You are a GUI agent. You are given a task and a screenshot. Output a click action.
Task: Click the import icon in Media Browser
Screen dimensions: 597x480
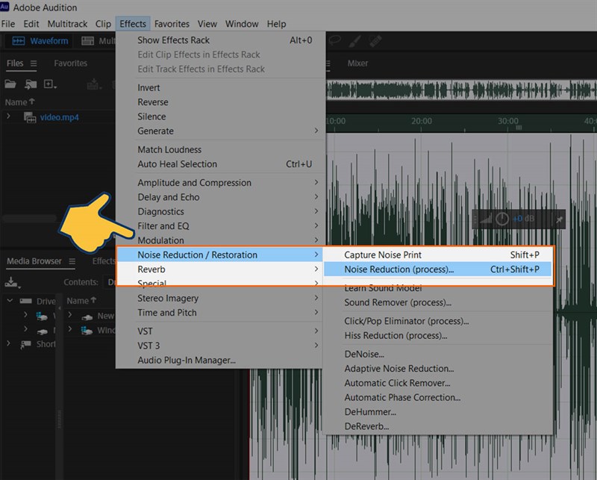(10, 282)
